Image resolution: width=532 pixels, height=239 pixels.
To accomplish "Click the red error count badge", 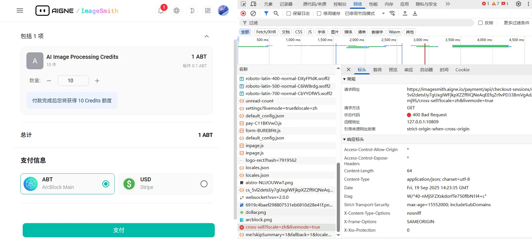I will [x=485, y=4].
